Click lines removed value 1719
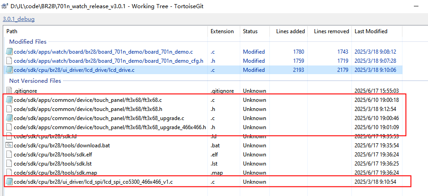The height and width of the screenshot is (196, 428). click(x=342, y=60)
